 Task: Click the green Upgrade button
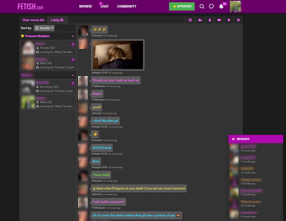tap(182, 6)
